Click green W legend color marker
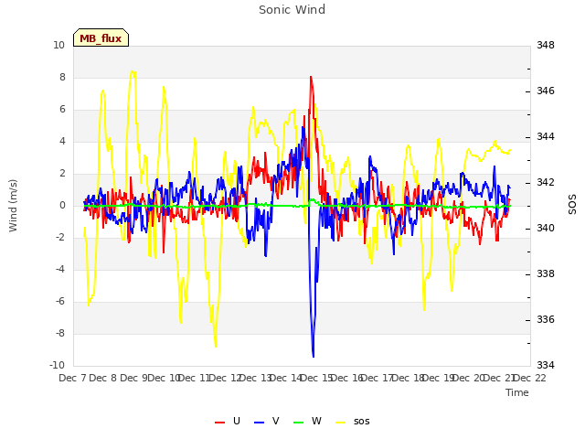Viewport: 585px width, 439px height. point(299,423)
